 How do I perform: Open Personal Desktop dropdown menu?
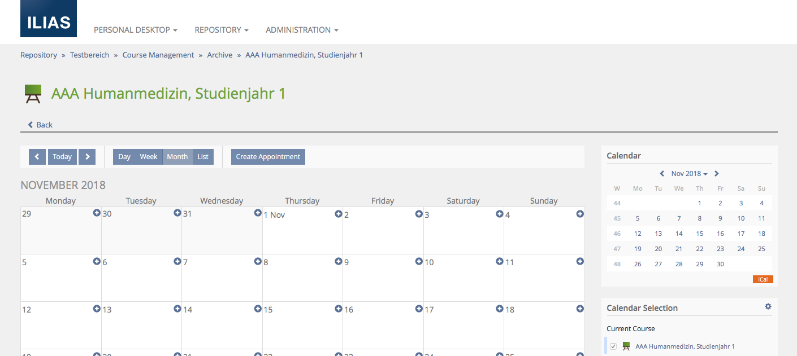pyautogui.click(x=136, y=30)
